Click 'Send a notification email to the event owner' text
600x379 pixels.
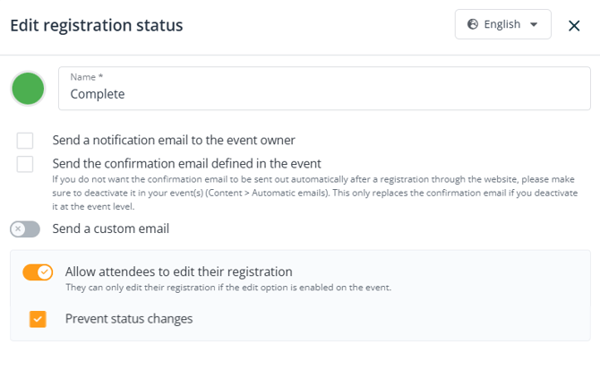[174, 141]
